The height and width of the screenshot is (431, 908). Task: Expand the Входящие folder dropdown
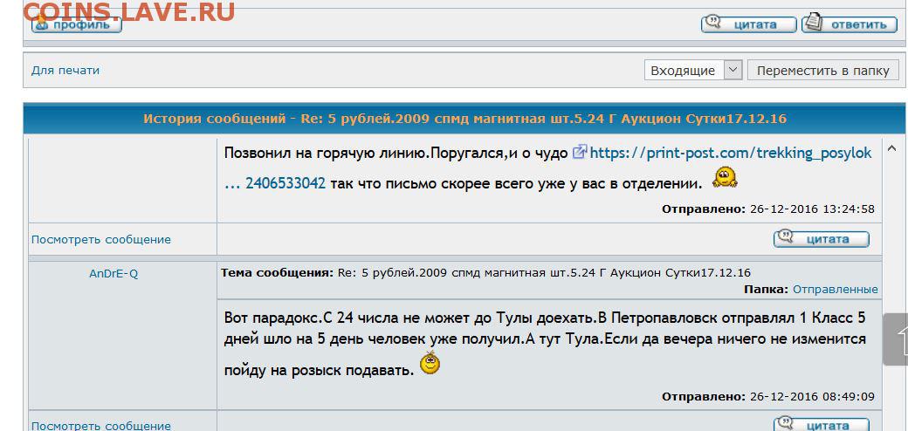(692, 71)
